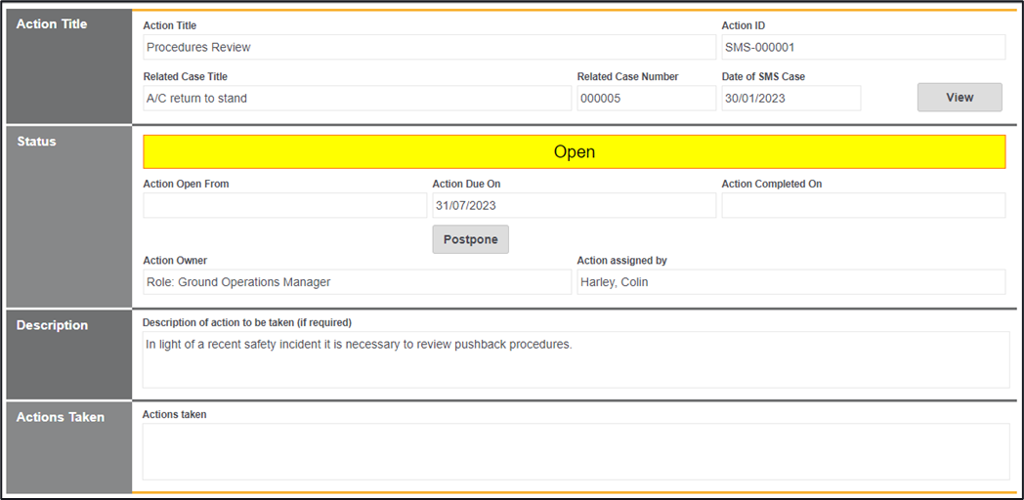Viewport: 1024px width, 500px height.
Task: Click the Status section header
Action: (37, 142)
